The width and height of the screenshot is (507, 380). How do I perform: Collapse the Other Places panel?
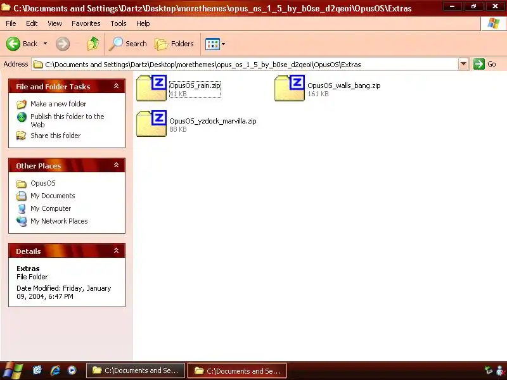[116, 165]
